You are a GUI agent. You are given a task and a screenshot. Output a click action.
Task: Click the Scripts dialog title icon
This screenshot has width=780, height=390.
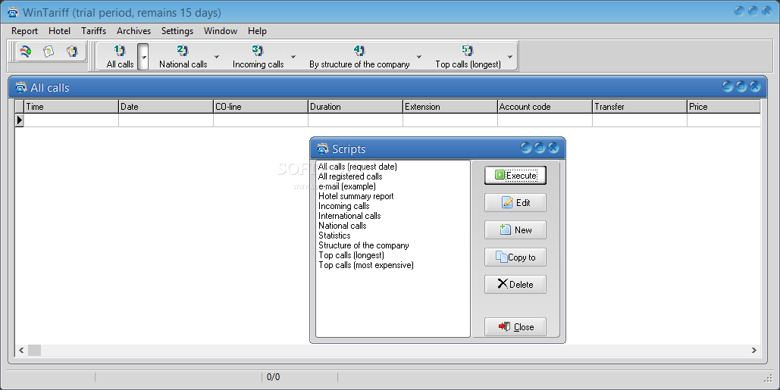pyautogui.click(x=323, y=148)
